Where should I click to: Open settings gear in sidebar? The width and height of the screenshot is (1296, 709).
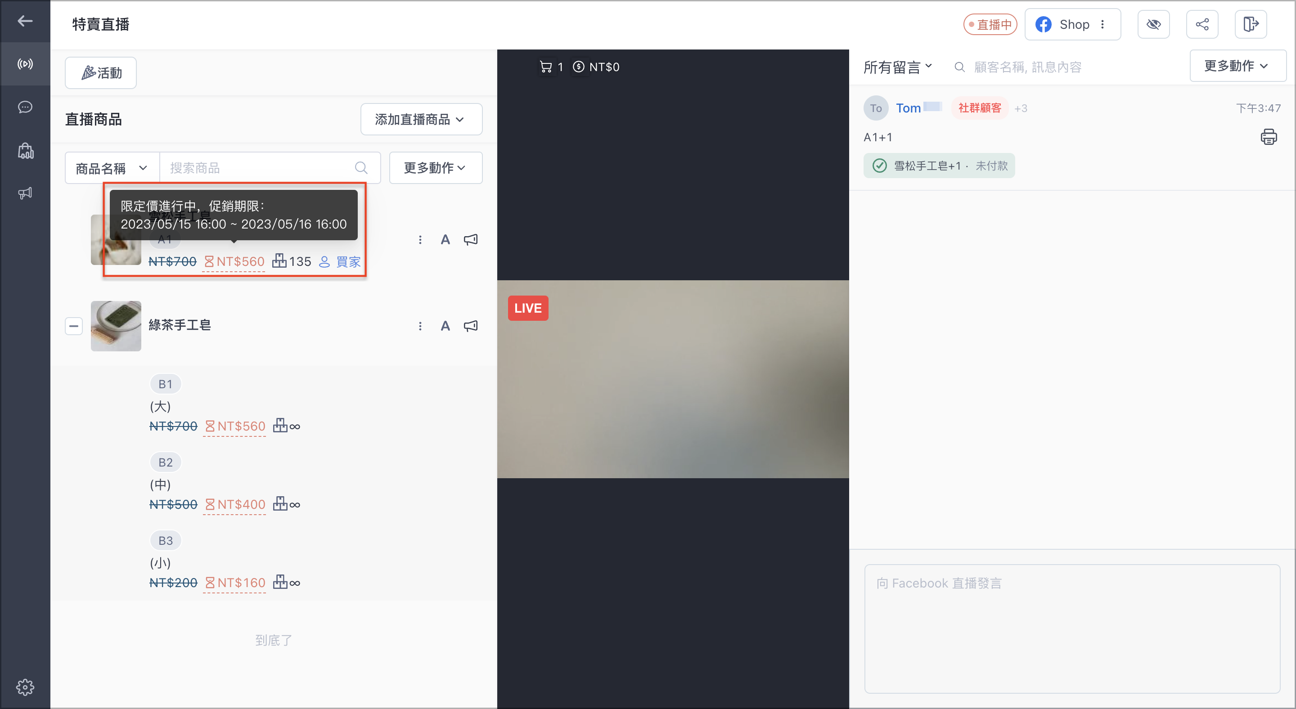[x=25, y=687]
